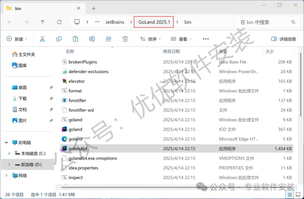Sort by 大小 Size column header
This screenshot has width=304, height=199.
[269, 51]
